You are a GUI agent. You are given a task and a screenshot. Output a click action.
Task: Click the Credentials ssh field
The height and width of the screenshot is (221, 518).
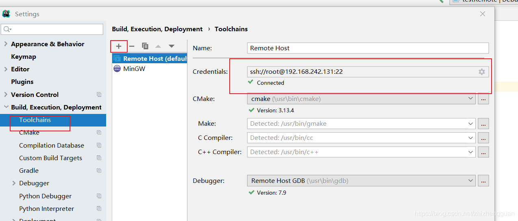coord(368,72)
